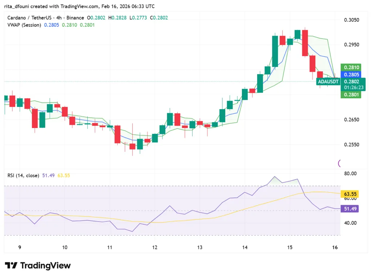Click the teal ADAUSDT current price label
Image resolution: width=372 pixels, height=278 pixels.
click(328, 82)
